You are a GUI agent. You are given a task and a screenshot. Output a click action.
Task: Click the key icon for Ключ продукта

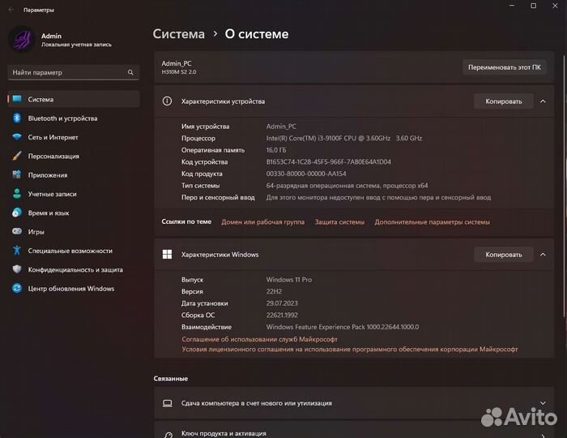[x=168, y=435]
